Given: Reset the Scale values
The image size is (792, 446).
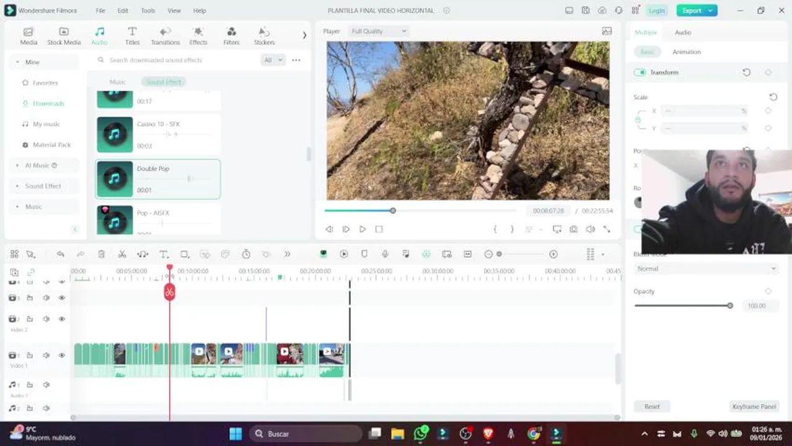Looking at the screenshot, I should point(773,97).
